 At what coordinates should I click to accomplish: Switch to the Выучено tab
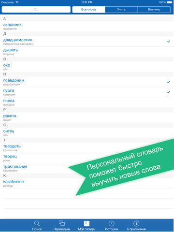click(154, 10)
